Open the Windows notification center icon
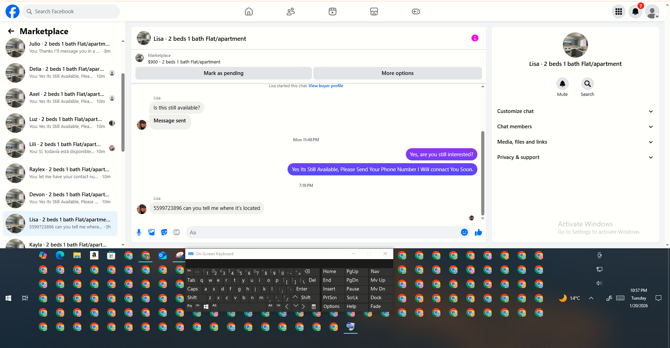This screenshot has height=348, width=670. tap(658, 298)
